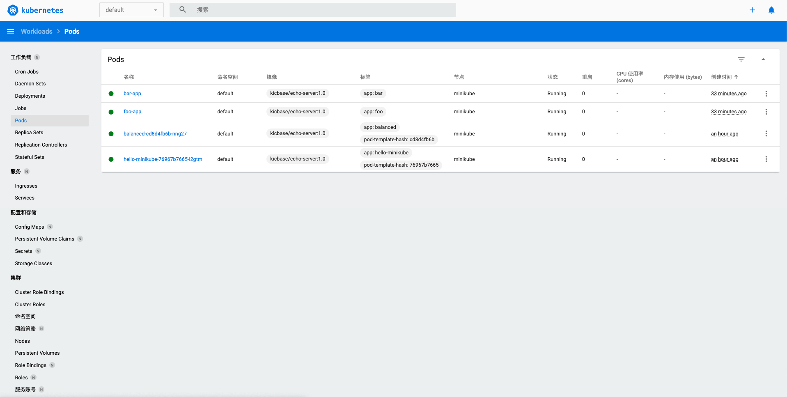
Task: Open the foo-app pod link
Action: point(132,112)
